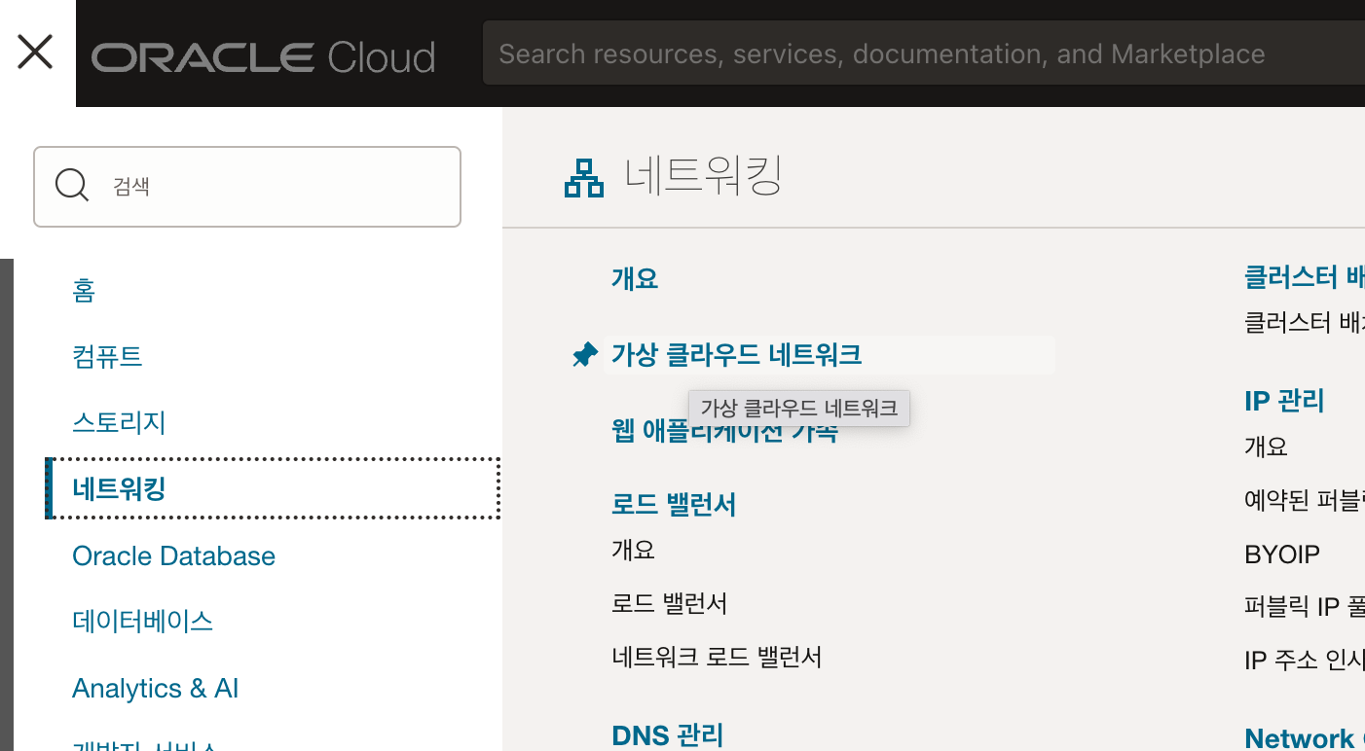Select Analytics & AI in the sidebar

(155, 688)
